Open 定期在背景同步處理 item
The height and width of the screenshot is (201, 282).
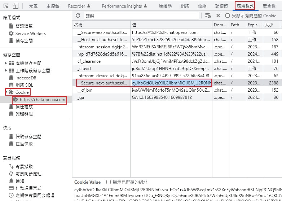click(x=32, y=196)
